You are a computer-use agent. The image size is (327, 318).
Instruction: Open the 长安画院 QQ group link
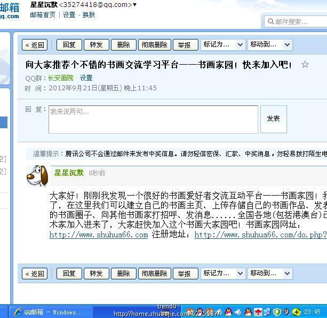point(61,78)
